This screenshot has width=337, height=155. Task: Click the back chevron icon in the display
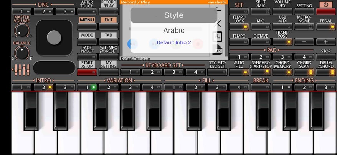coord(218,24)
